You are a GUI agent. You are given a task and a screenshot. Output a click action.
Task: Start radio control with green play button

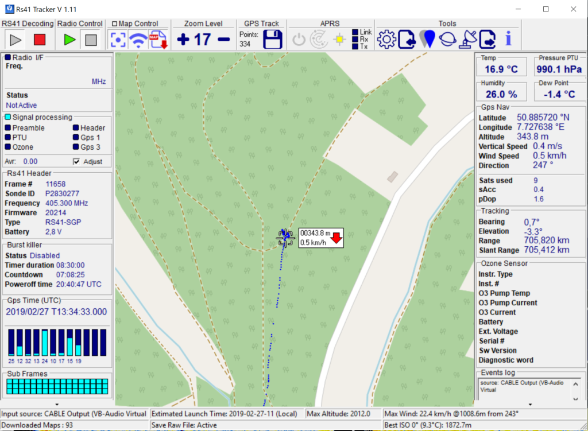(x=70, y=40)
